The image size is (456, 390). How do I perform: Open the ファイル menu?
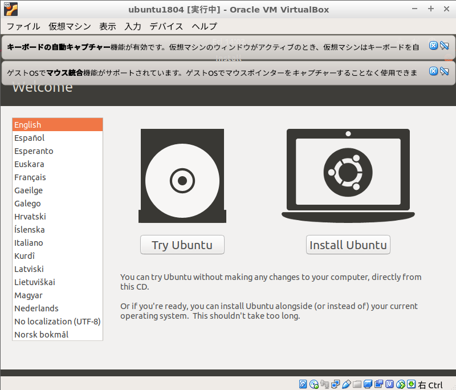pos(23,26)
